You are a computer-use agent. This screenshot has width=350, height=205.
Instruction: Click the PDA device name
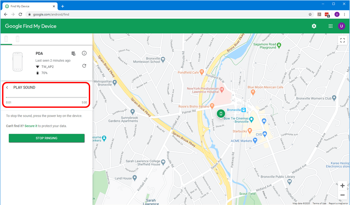pos(39,54)
